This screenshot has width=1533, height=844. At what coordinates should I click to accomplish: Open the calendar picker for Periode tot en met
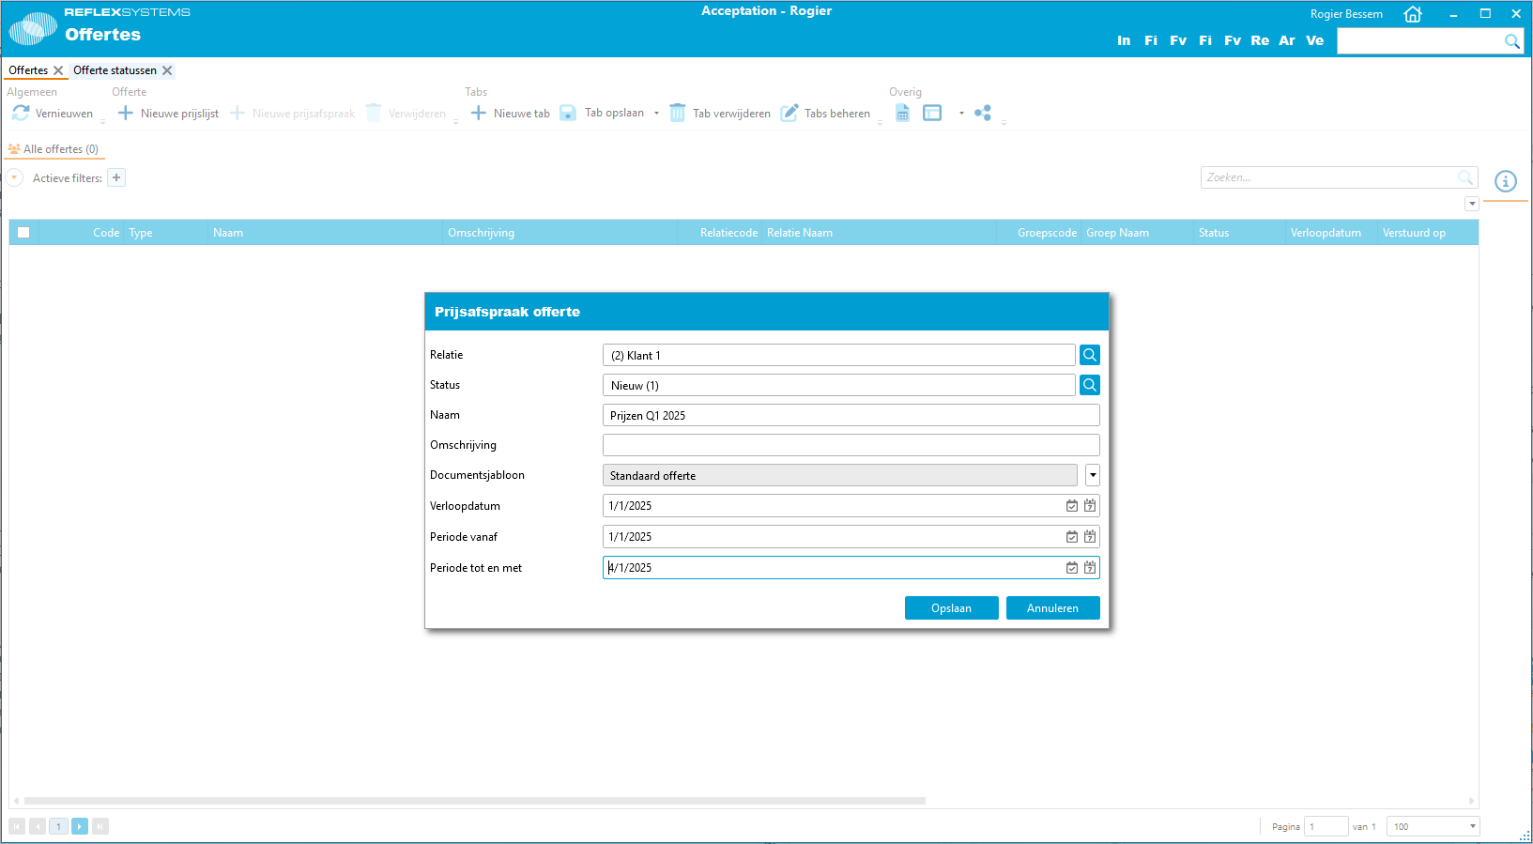(1089, 568)
